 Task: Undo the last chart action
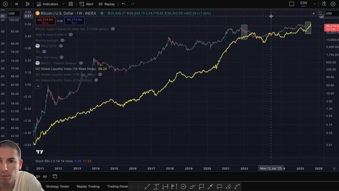pos(123,4)
